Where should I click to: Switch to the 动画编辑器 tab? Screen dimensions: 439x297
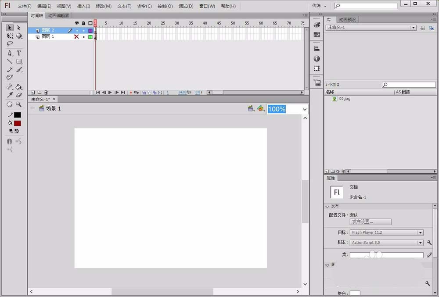point(58,15)
